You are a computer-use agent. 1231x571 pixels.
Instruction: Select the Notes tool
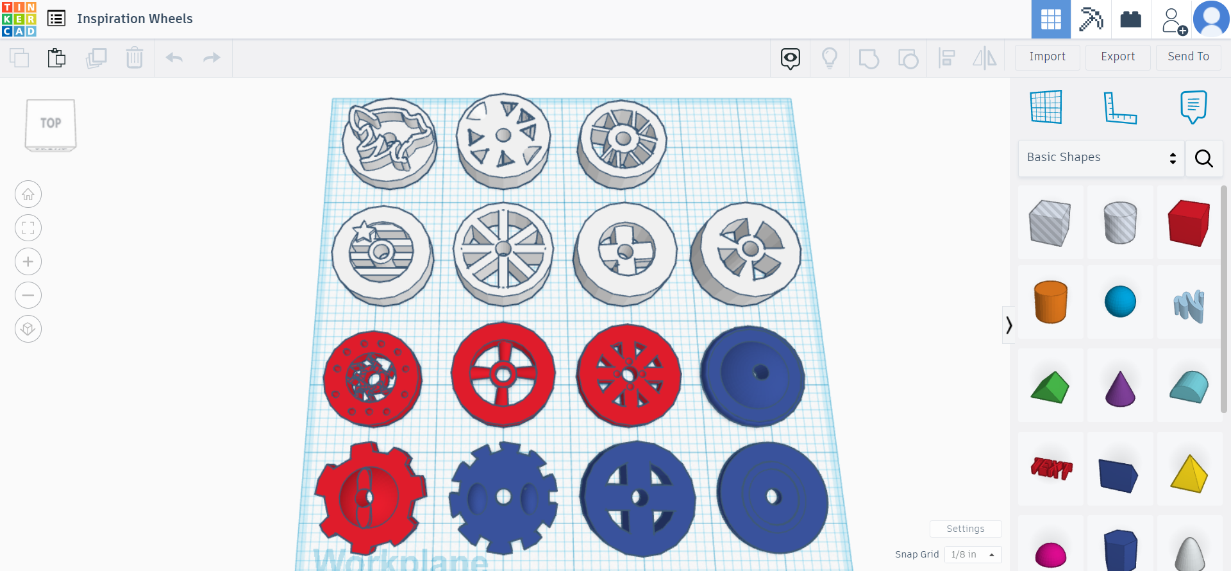[1193, 107]
